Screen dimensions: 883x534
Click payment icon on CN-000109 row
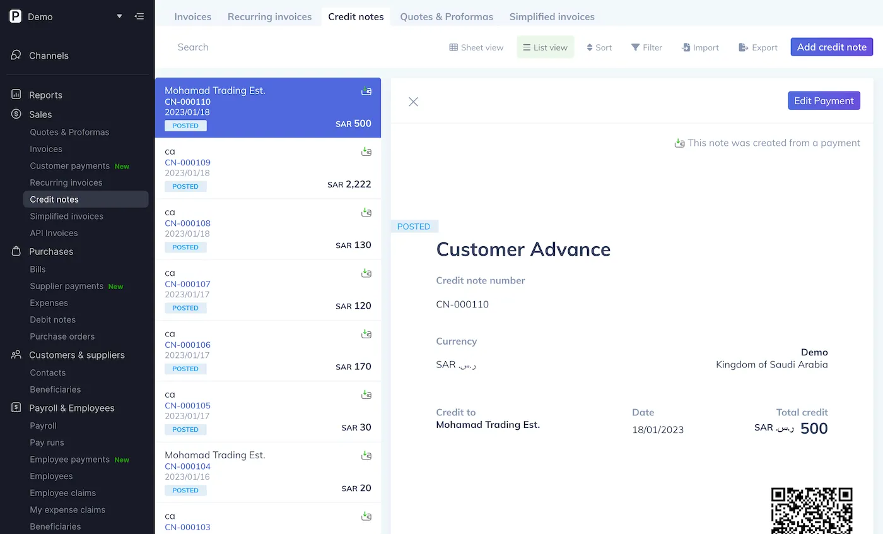point(366,151)
